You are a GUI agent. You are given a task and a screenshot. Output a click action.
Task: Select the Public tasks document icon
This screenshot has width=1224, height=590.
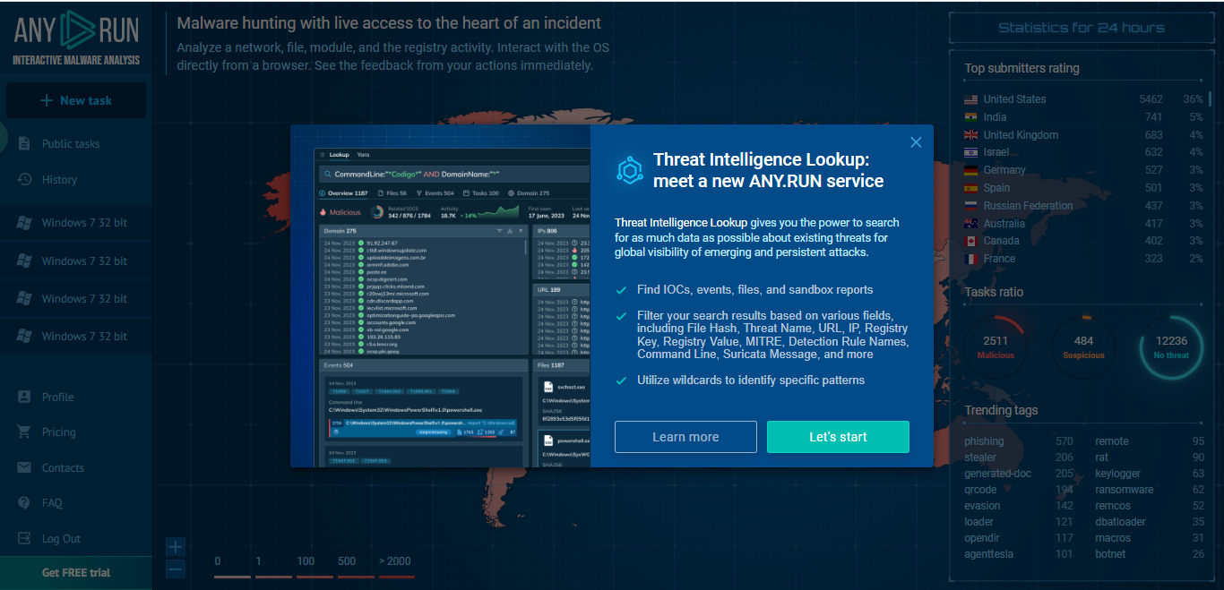25,143
